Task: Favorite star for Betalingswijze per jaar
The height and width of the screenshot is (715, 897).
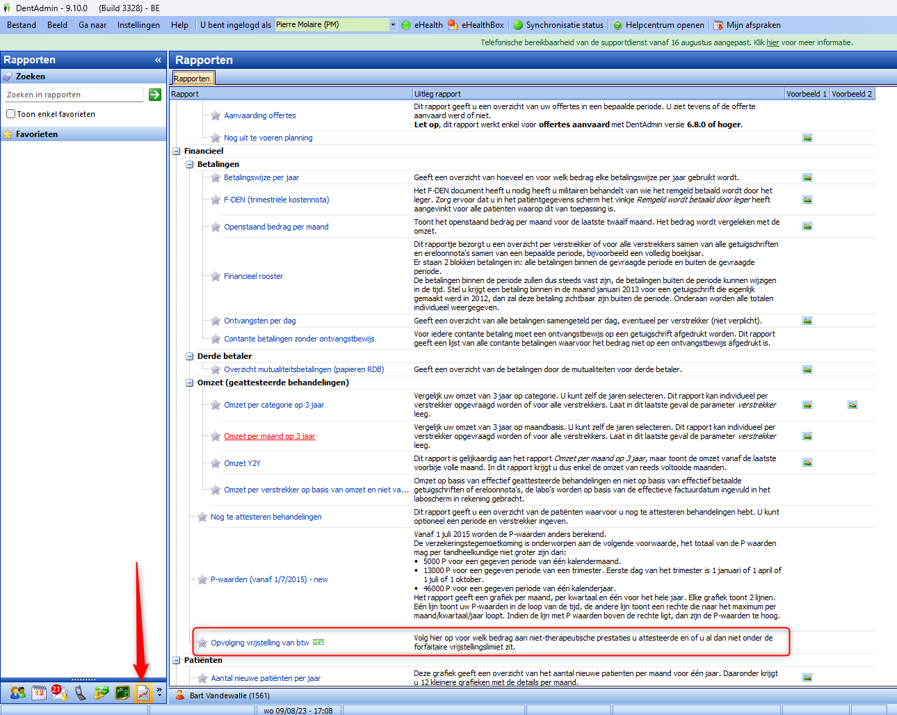Action: pyautogui.click(x=216, y=177)
